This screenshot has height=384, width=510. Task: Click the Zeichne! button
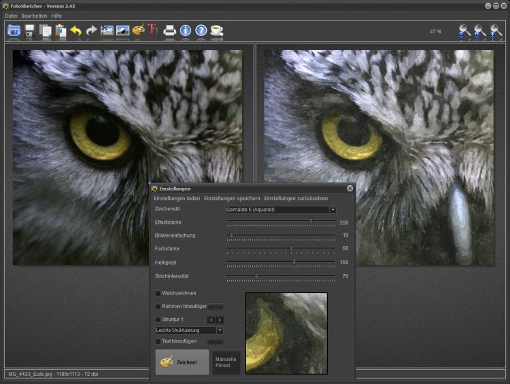click(182, 362)
